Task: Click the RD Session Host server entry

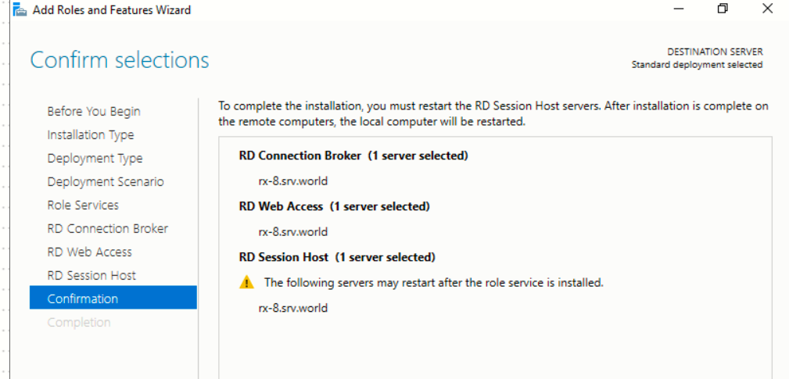Action: coord(293,308)
